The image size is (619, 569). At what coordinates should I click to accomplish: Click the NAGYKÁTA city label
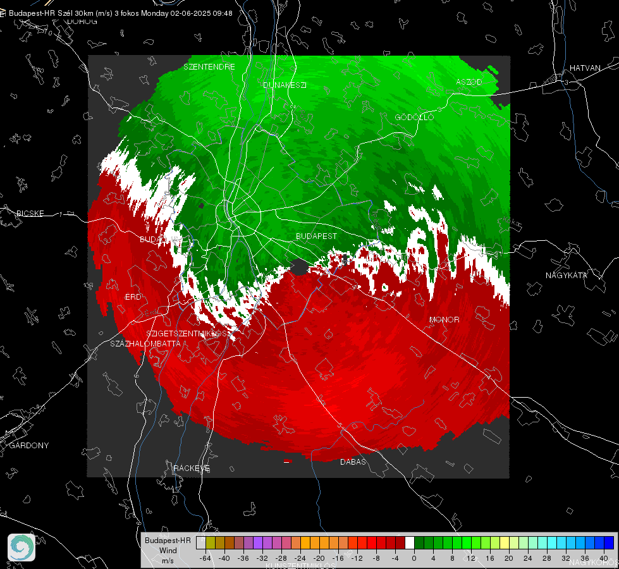(567, 275)
